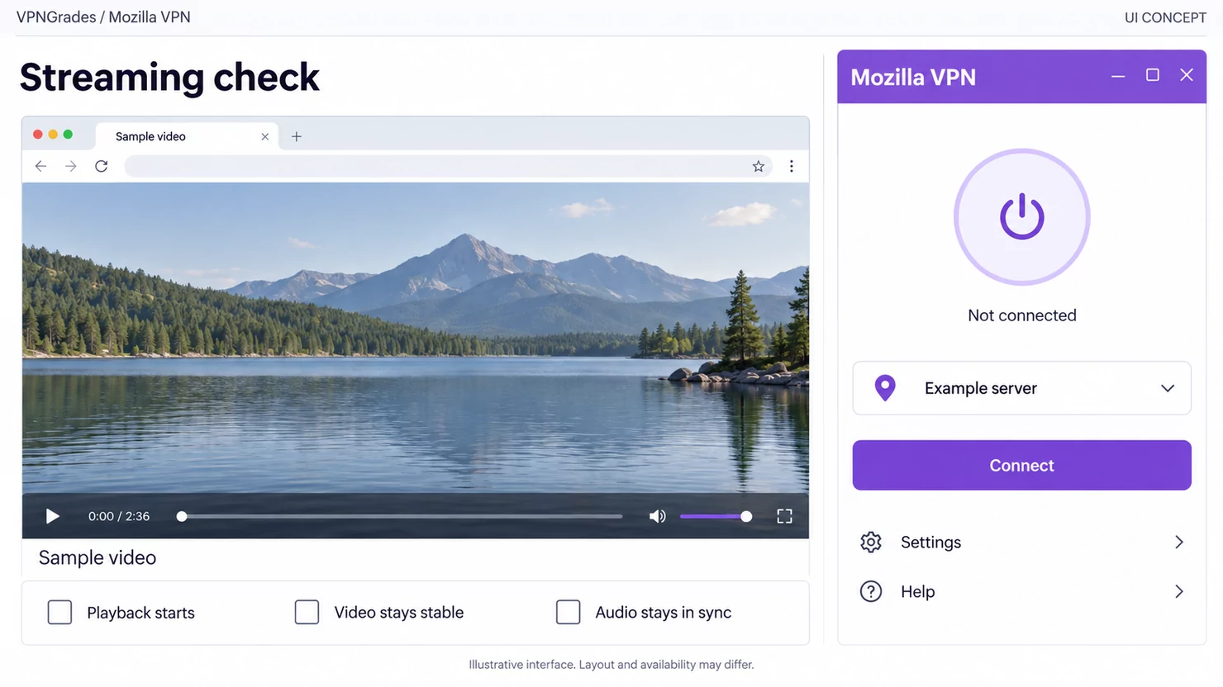
Task: Expand Settings with its chevron arrow
Action: point(1179,542)
